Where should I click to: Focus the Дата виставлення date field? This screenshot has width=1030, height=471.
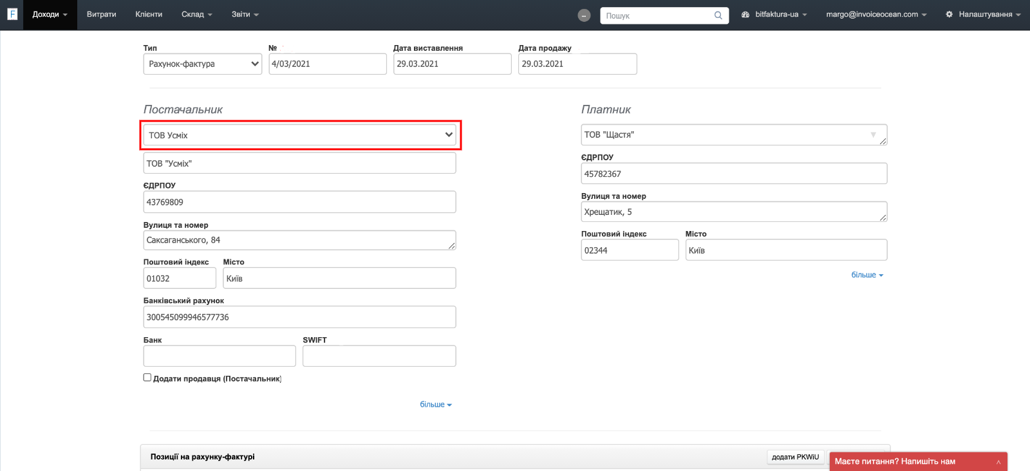coord(452,64)
